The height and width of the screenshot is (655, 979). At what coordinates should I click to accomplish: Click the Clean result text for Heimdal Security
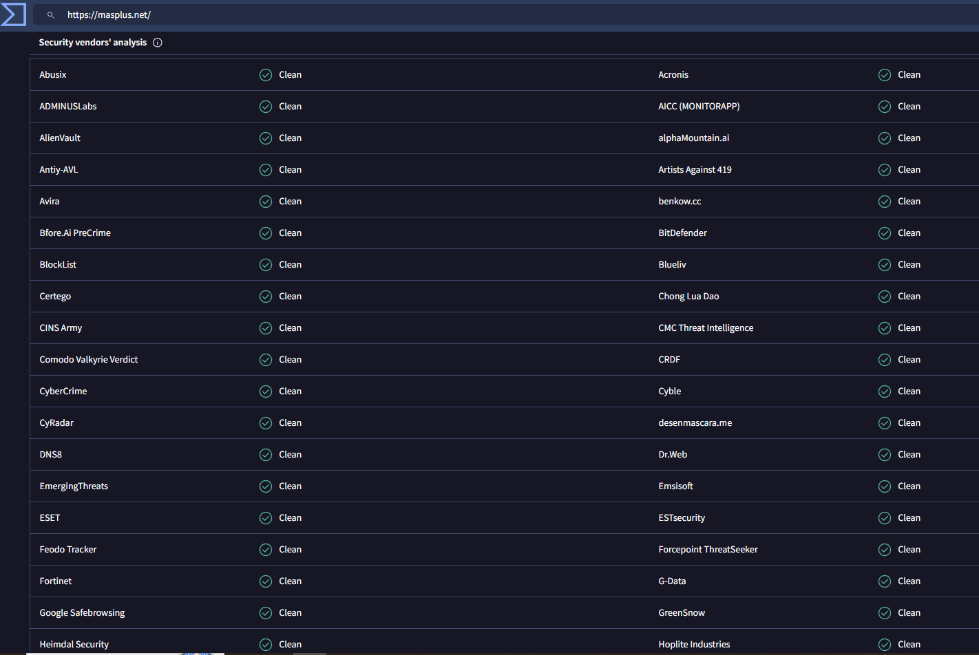click(291, 645)
